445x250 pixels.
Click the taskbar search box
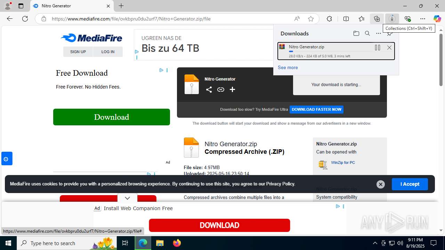67,243
